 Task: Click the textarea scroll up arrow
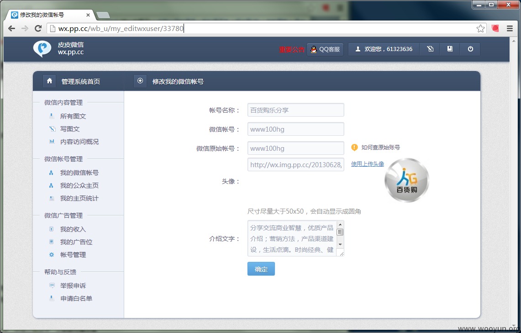point(340,224)
